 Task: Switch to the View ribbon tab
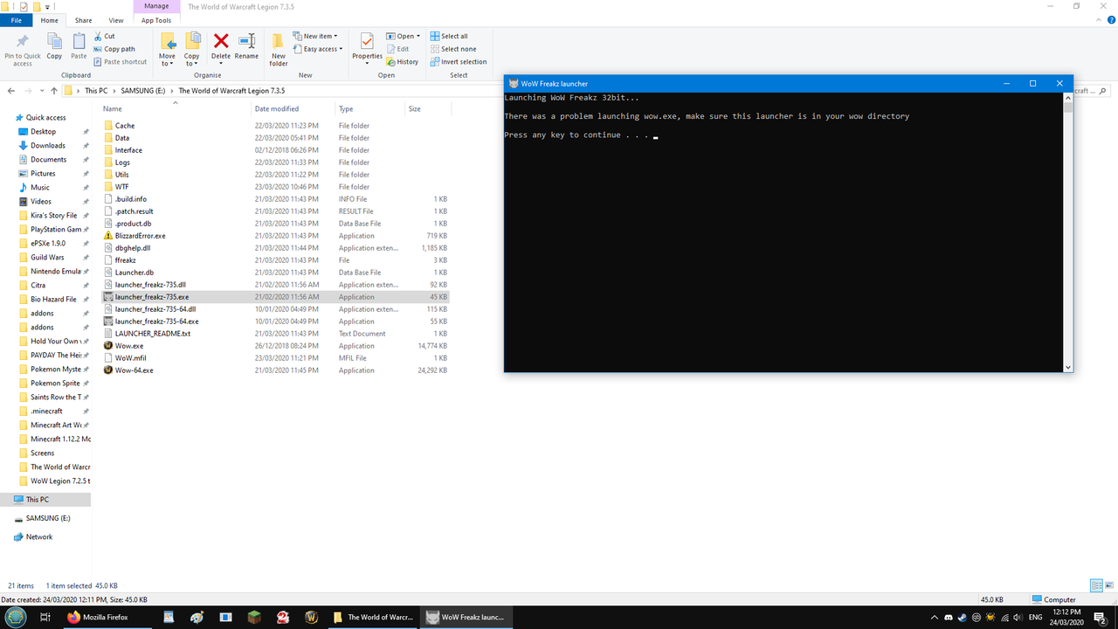(x=115, y=20)
